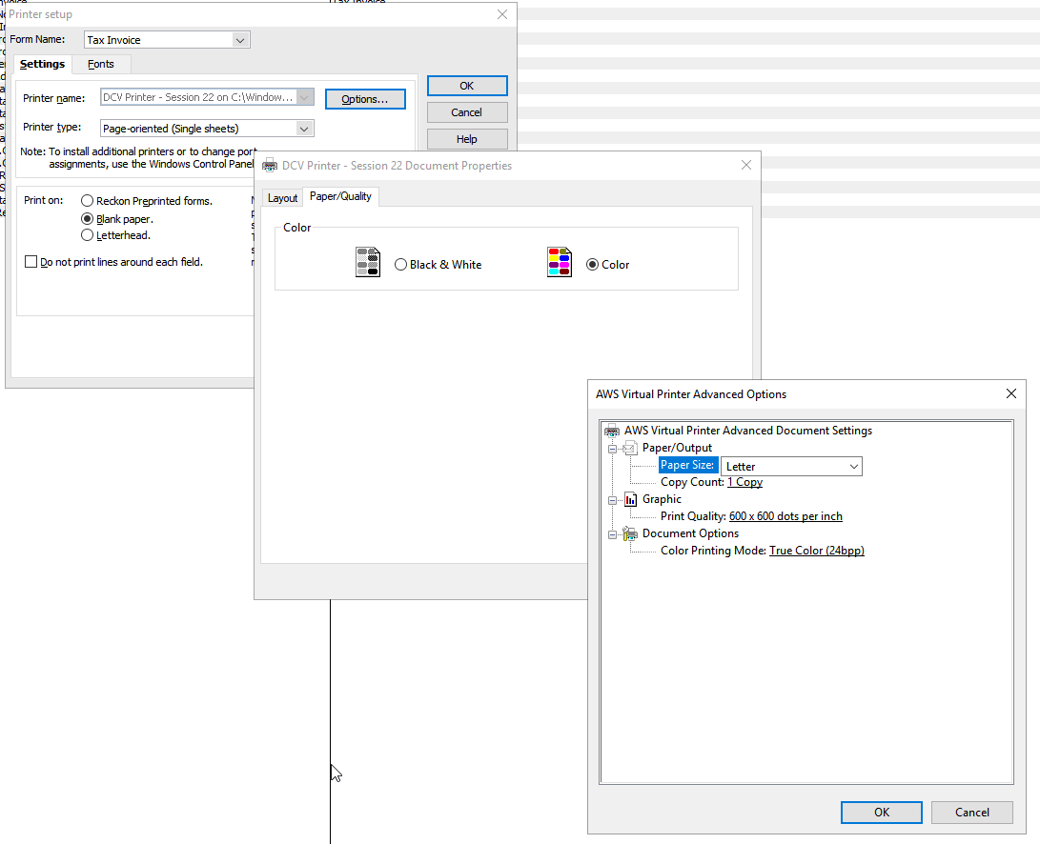Open the Printer type dropdown
Image resolution: width=1040 pixels, height=844 pixels.
point(304,129)
